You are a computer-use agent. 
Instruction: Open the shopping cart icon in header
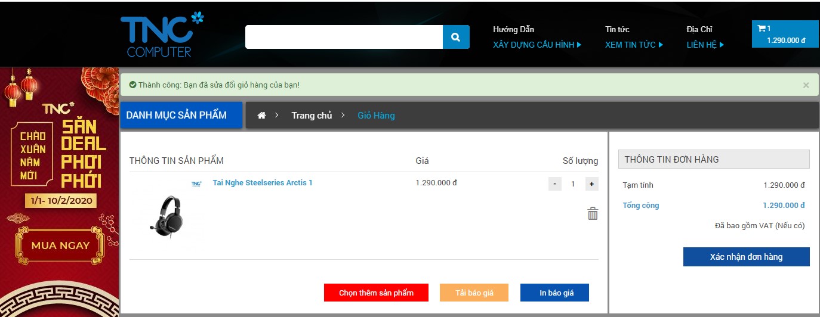pos(762,28)
